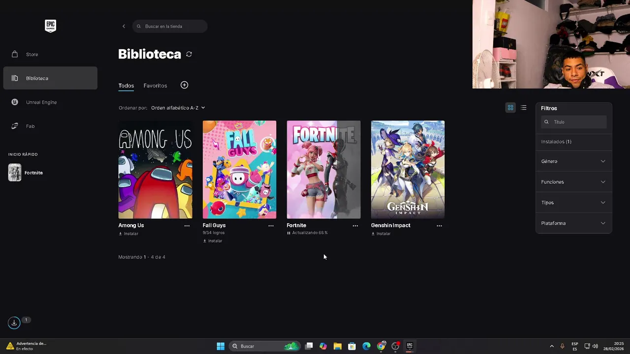Viewport: 630px width, 354px height.
Task: Click the microphone tray icon
Action: (562, 346)
